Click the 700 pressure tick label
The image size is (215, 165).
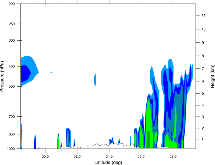12,117
